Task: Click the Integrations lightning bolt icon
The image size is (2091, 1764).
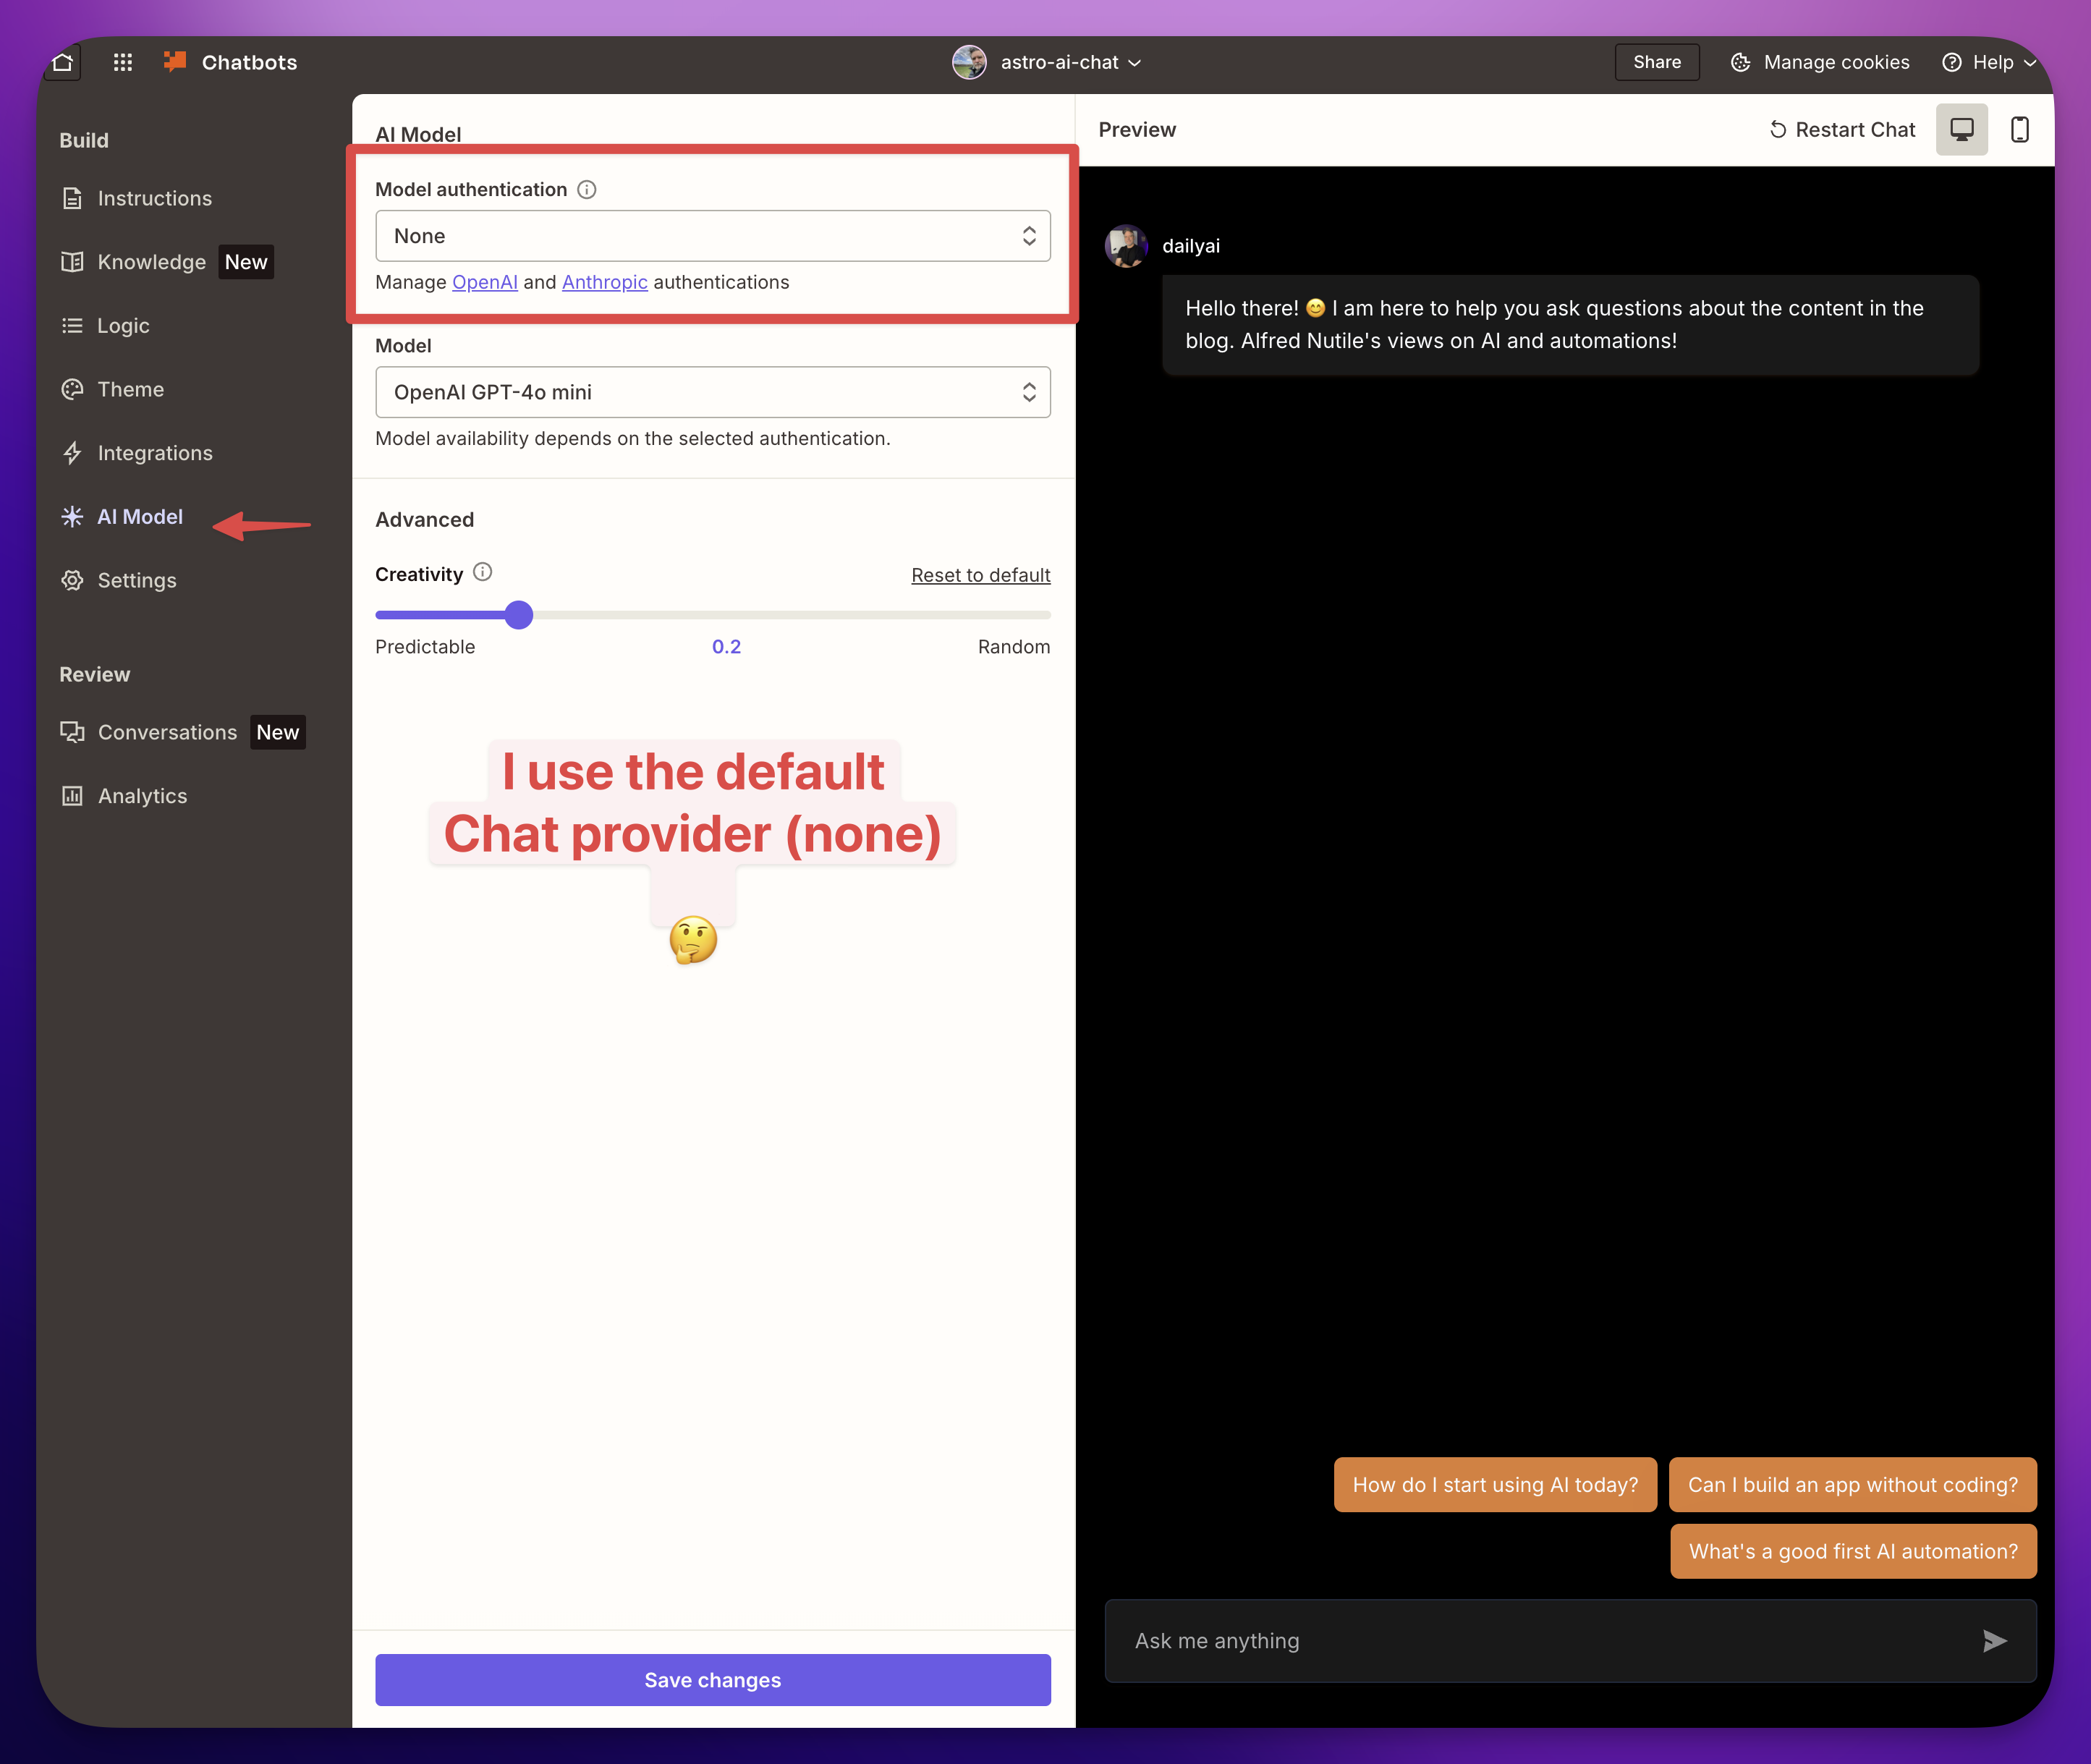Action: [72, 453]
